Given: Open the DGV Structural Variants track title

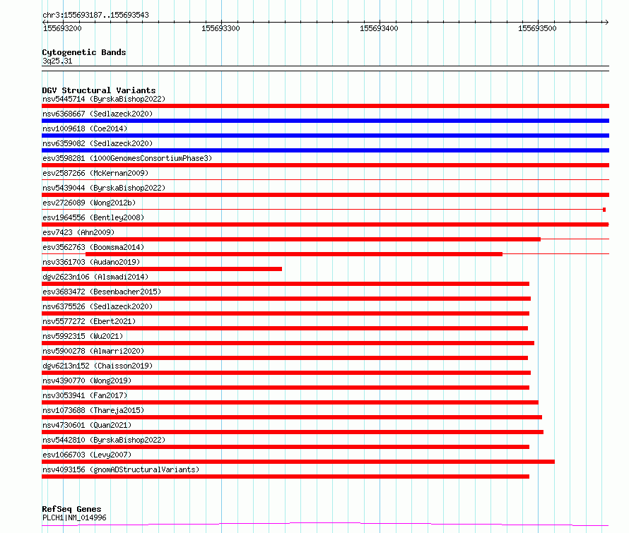Looking at the screenshot, I should [x=99, y=90].
